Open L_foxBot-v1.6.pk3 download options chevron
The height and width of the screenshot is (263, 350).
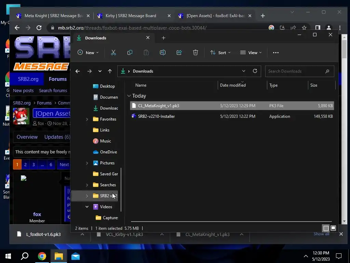pyautogui.click(x=82, y=234)
